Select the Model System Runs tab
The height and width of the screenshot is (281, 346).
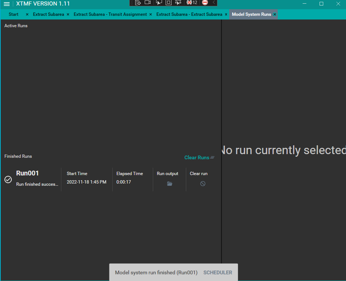(x=251, y=14)
